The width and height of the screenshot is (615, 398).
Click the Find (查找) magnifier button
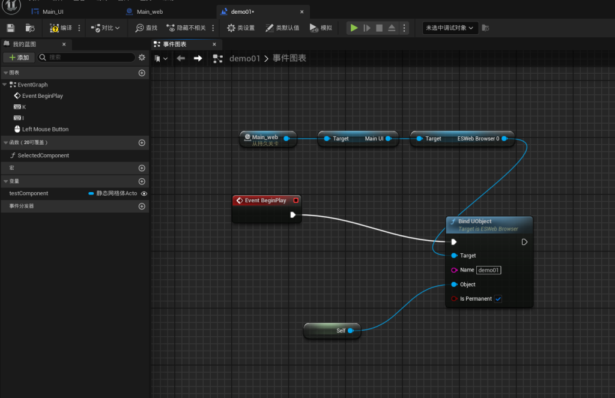click(146, 28)
